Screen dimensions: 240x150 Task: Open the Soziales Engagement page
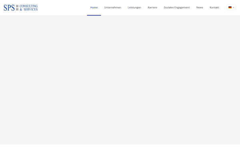(x=177, y=8)
